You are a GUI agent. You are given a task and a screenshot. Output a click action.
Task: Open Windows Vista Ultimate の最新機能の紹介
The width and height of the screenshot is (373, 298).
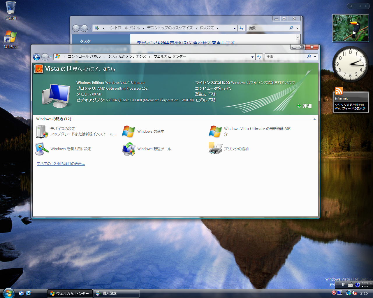[250, 132]
